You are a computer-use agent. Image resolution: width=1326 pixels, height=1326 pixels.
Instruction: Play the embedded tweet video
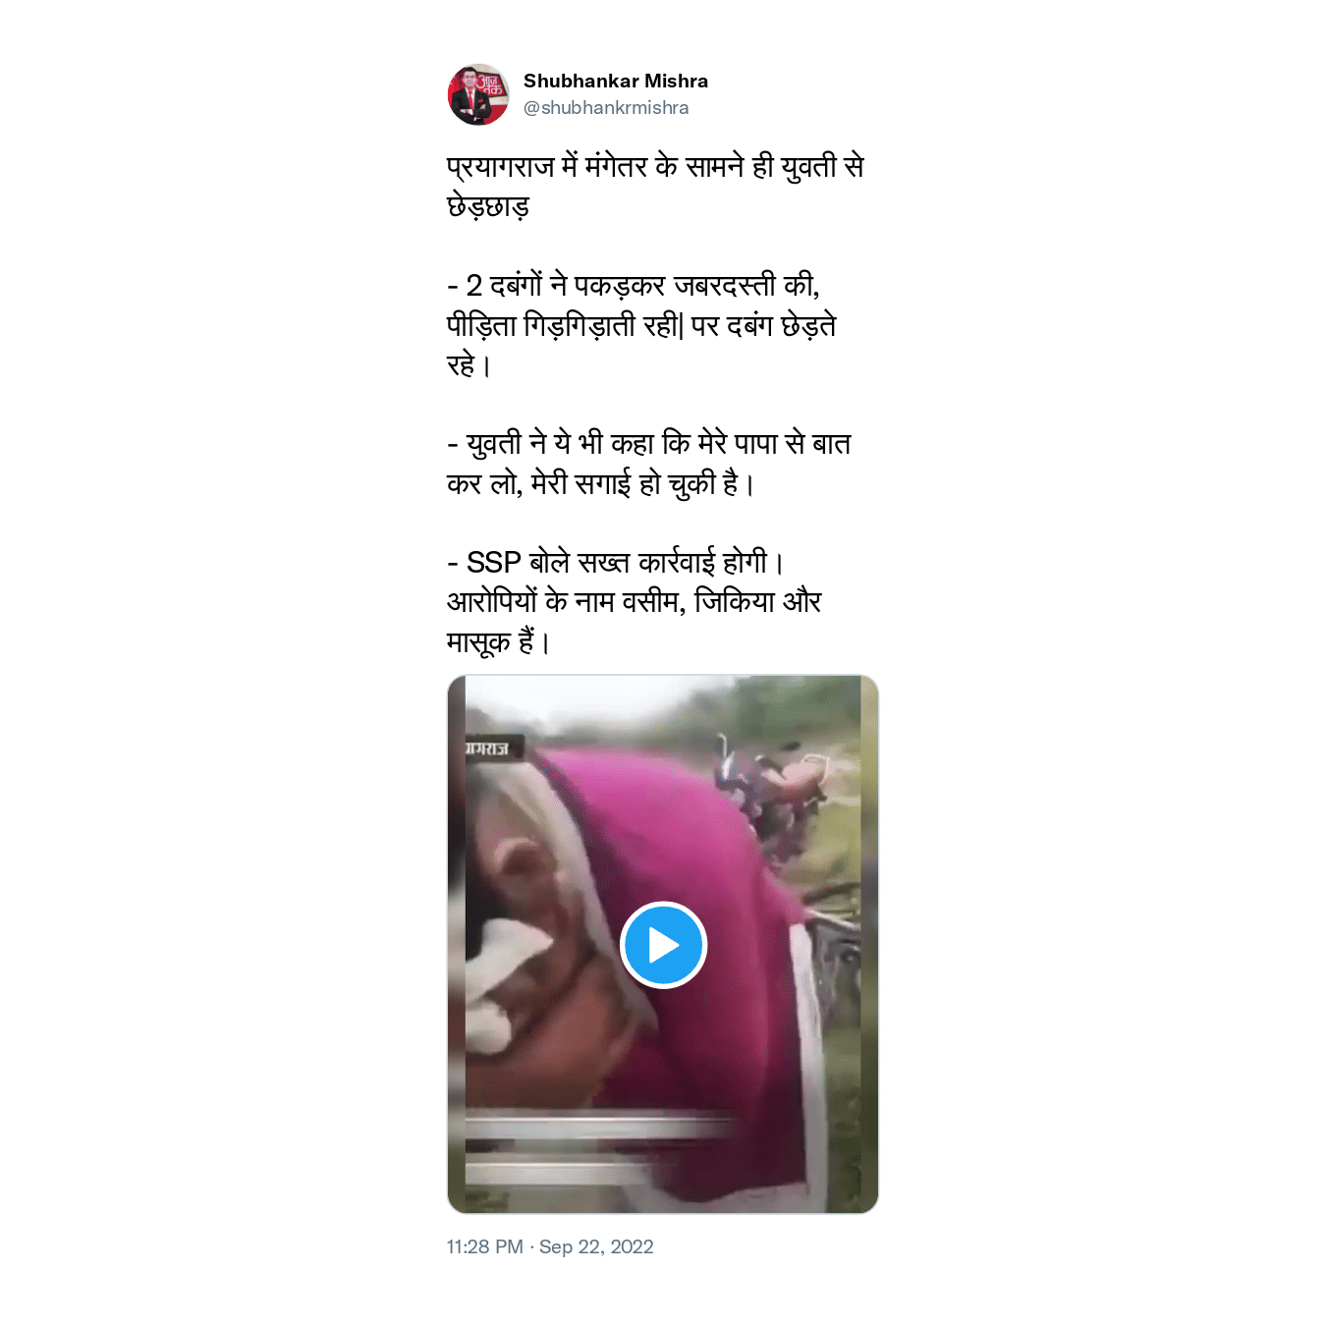click(x=664, y=945)
